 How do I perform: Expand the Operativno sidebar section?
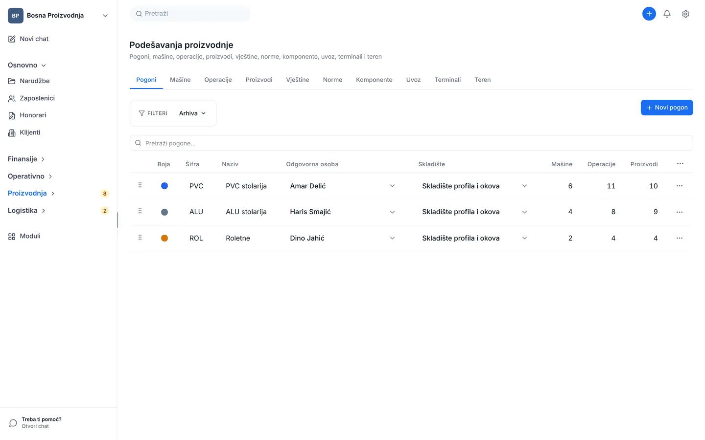click(30, 176)
